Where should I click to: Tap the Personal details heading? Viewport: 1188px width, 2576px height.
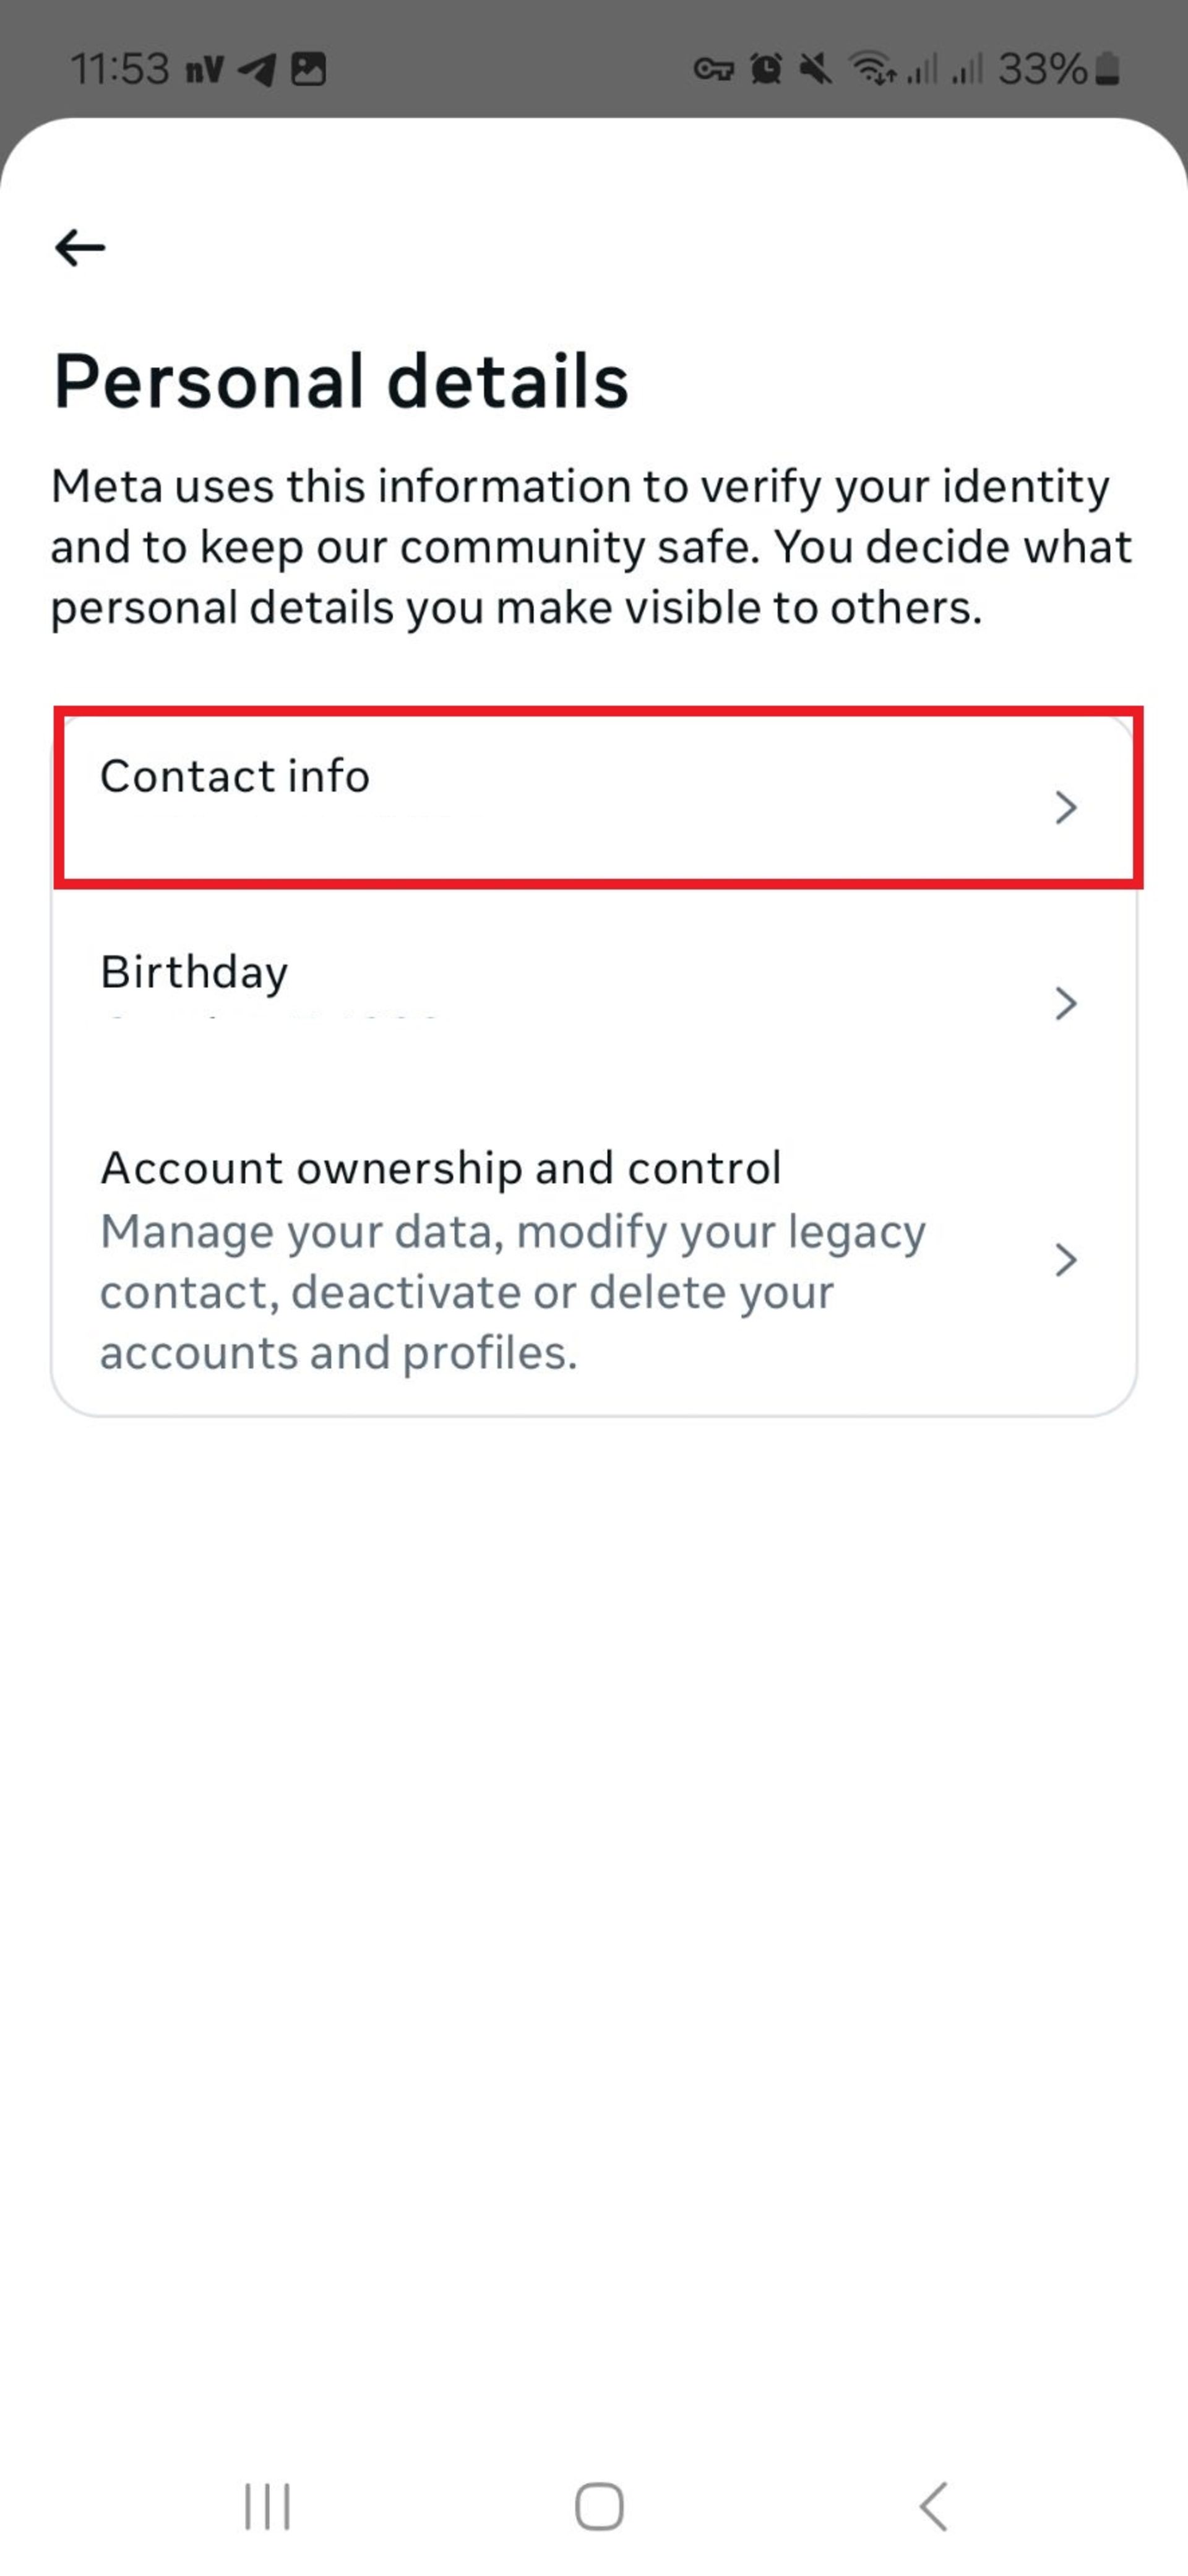coord(341,381)
